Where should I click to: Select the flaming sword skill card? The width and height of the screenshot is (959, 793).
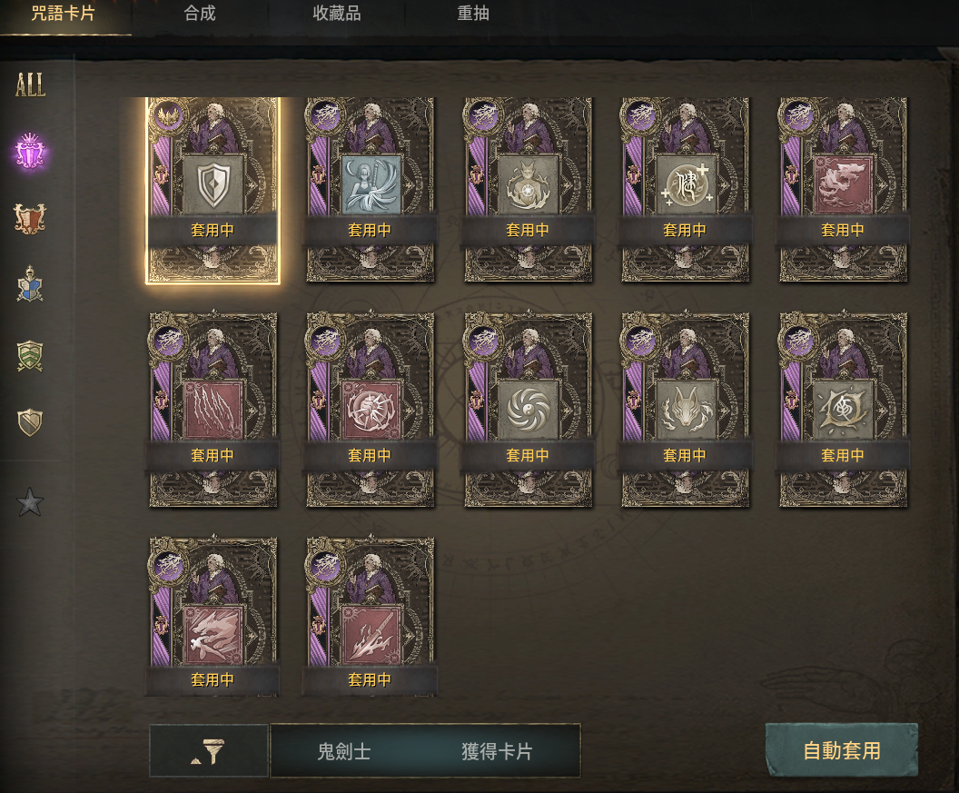(x=370, y=617)
